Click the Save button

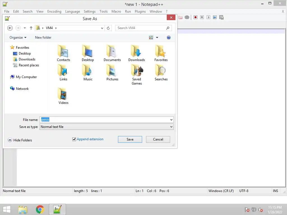130,139
